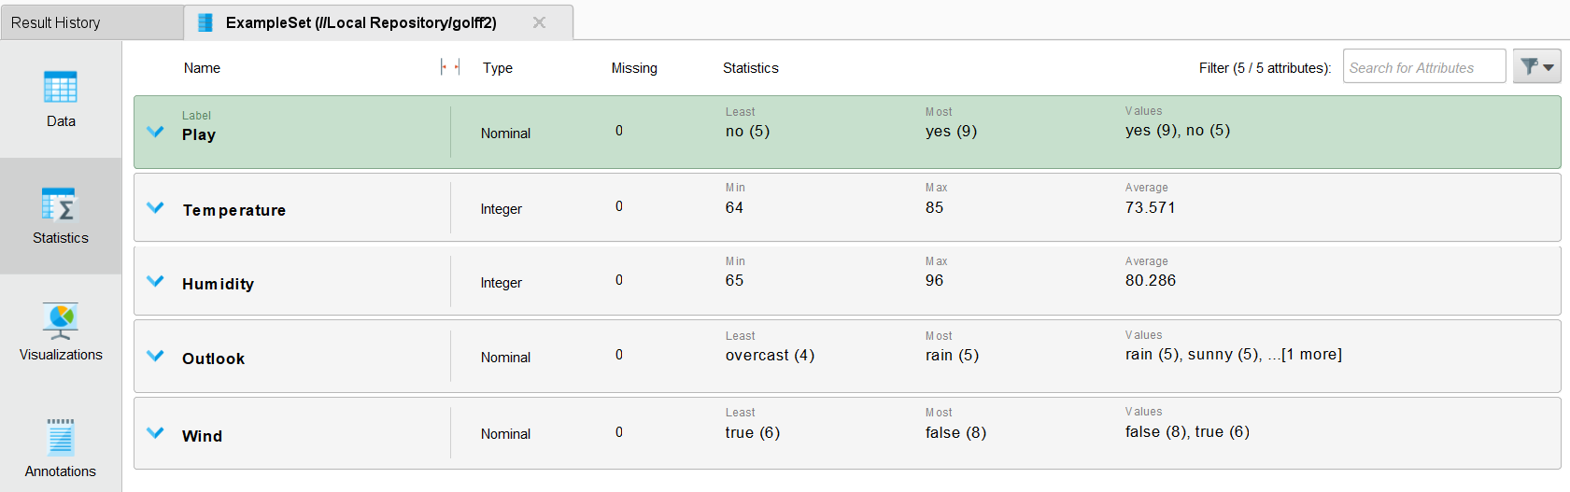Click the ExampleSet tab table icon
This screenshot has height=492, width=1570.
[x=206, y=22]
